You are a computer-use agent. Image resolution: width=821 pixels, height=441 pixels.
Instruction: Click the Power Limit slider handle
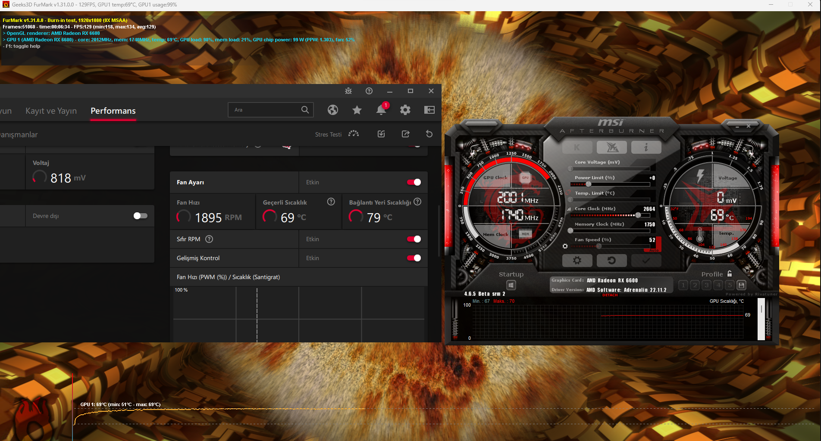588,184
